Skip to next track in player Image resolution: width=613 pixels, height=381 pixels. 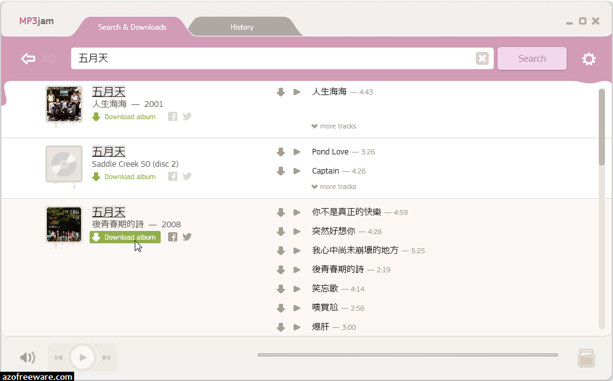(106, 358)
